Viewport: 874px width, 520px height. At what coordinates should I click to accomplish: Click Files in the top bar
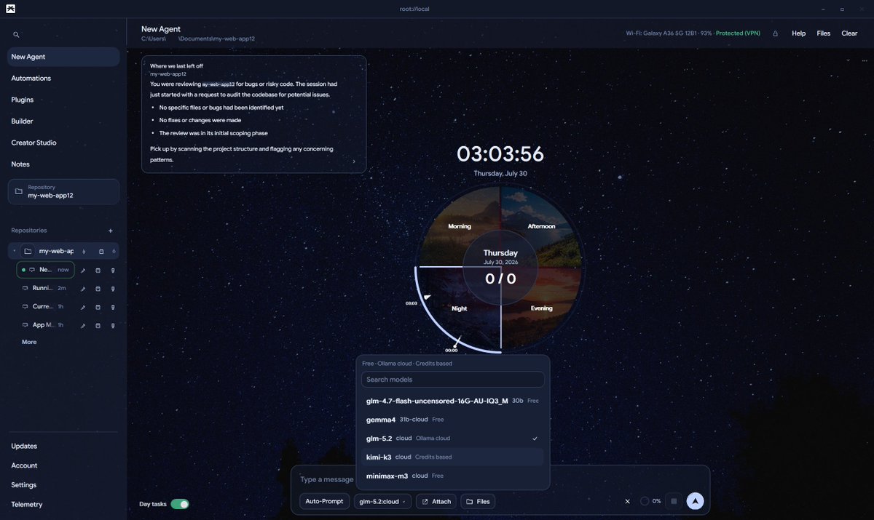coord(824,33)
